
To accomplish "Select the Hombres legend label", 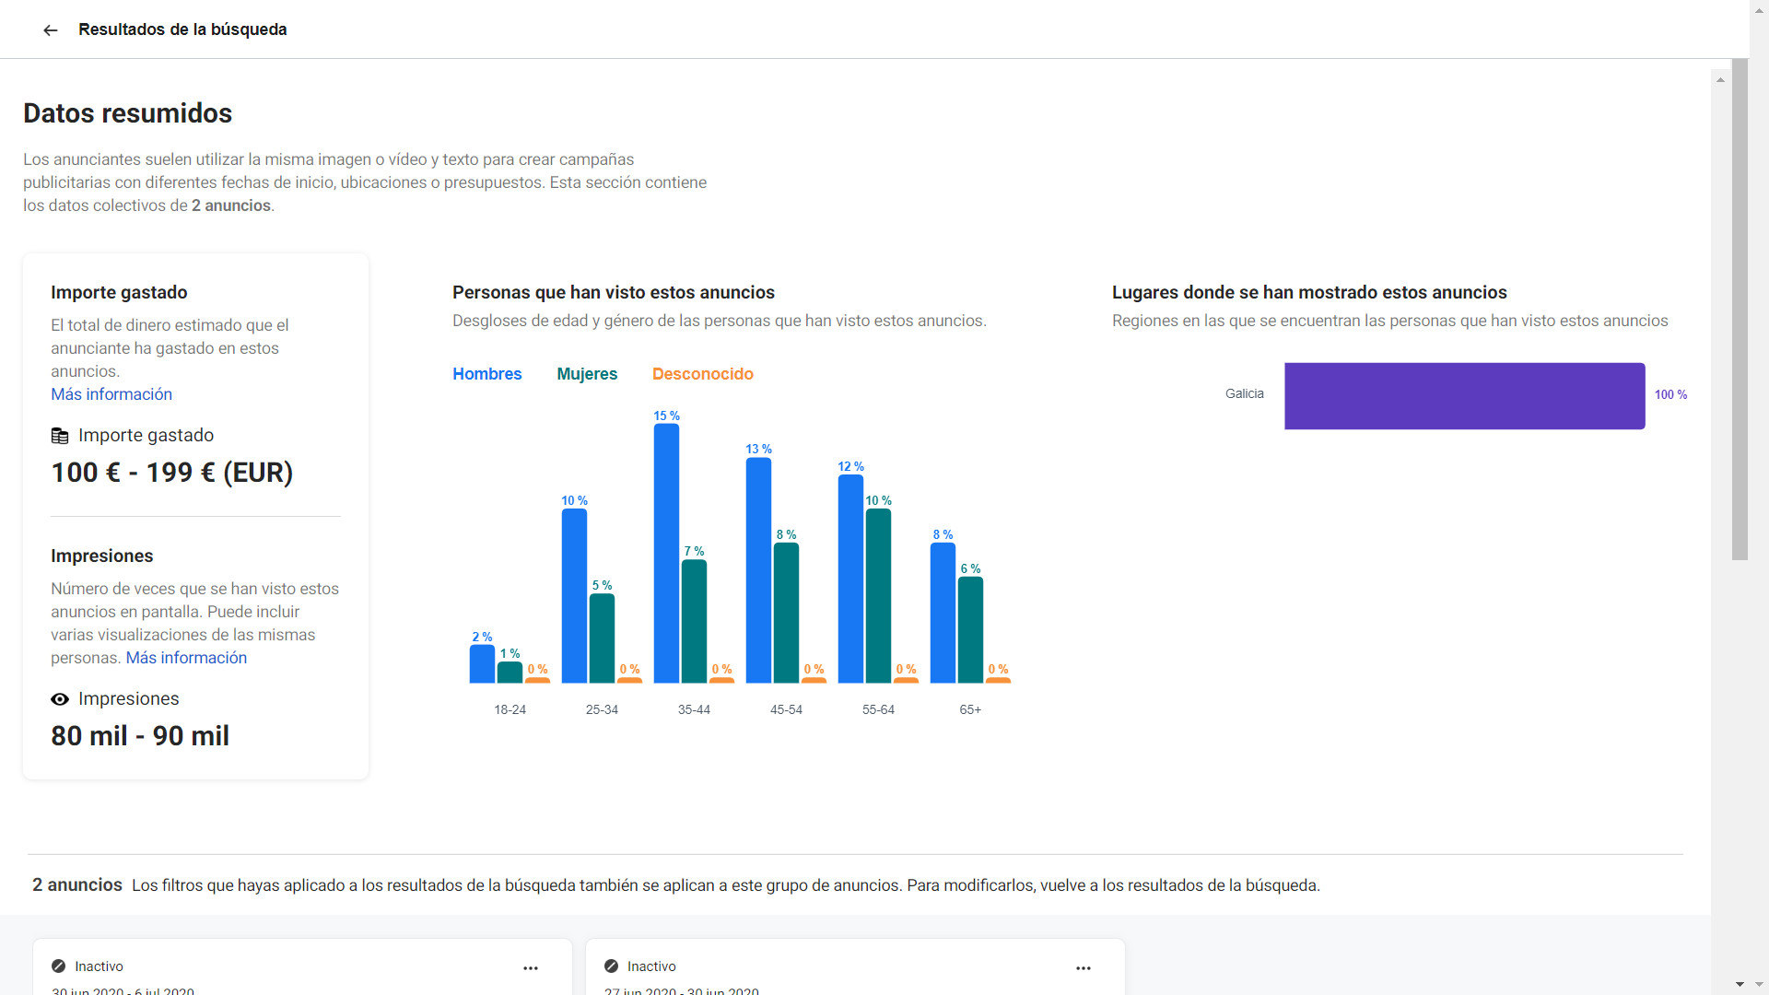I will [486, 374].
